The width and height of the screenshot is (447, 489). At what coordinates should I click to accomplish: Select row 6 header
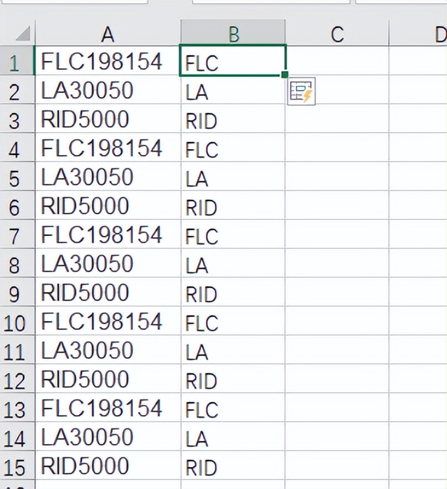[17, 205]
